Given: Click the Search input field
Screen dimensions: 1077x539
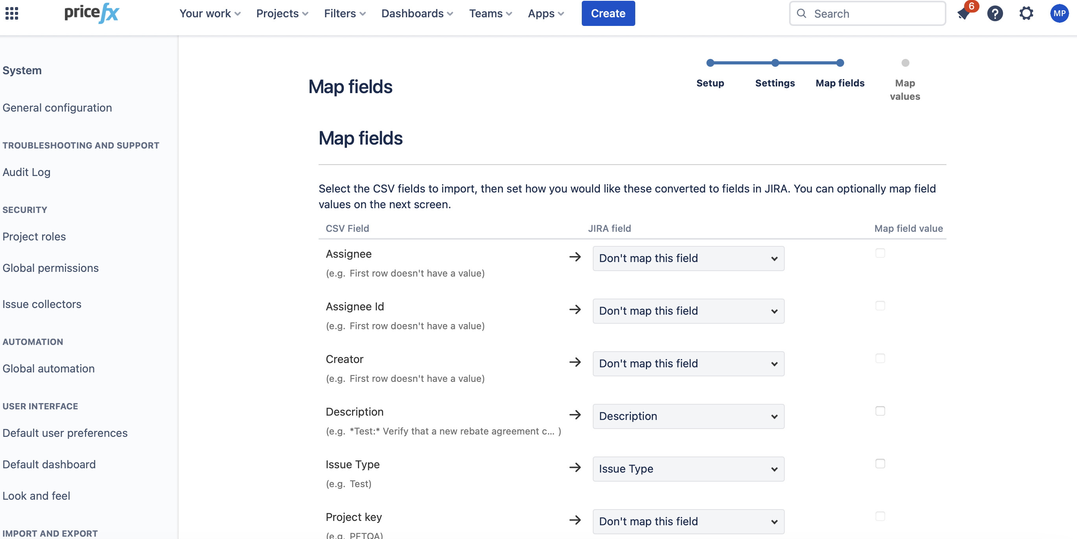Looking at the screenshot, I should pos(874,13).
